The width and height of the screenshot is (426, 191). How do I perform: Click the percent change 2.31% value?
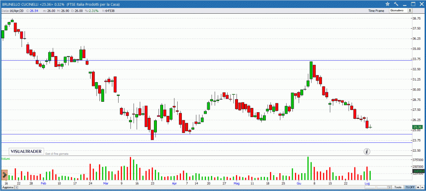click(x=93, y=10)
